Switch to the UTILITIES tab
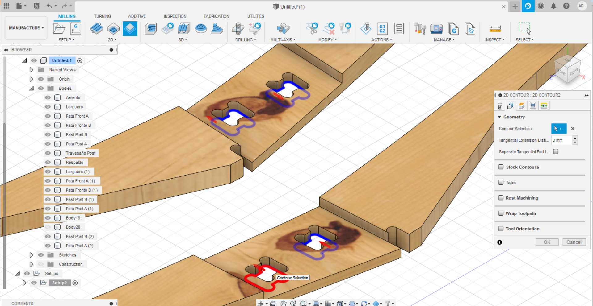This screenshot has width=593, height=306. [x=256, y=16]
